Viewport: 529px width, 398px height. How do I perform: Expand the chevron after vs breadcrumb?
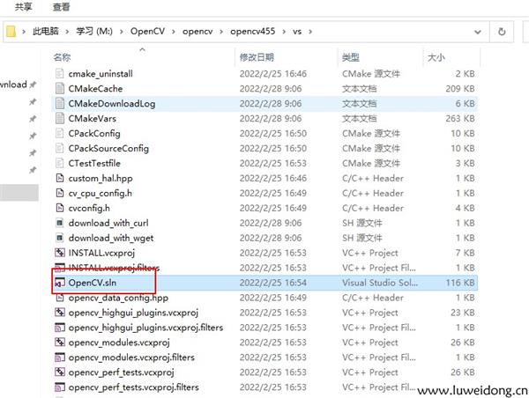310,32
